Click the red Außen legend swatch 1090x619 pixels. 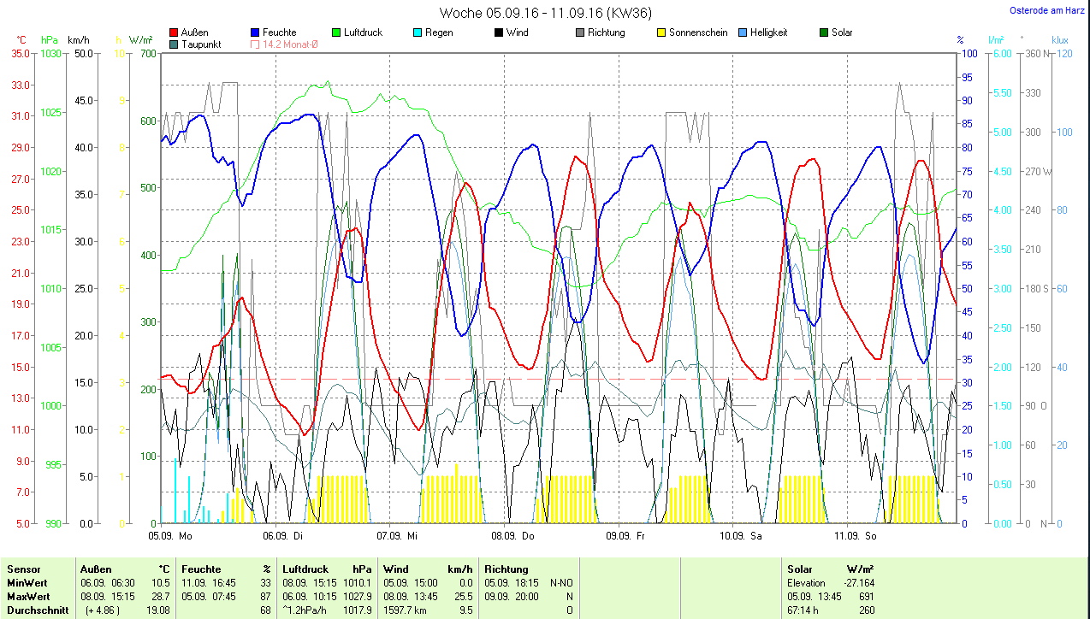pos(175,32)
